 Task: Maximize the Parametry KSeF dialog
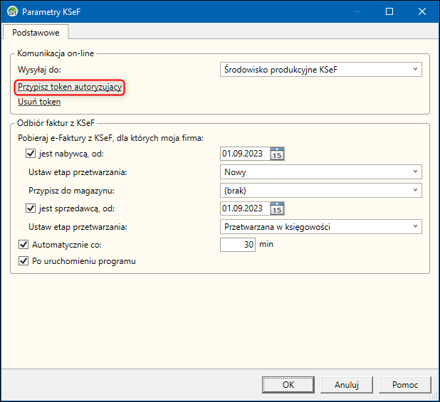(389, 11)
